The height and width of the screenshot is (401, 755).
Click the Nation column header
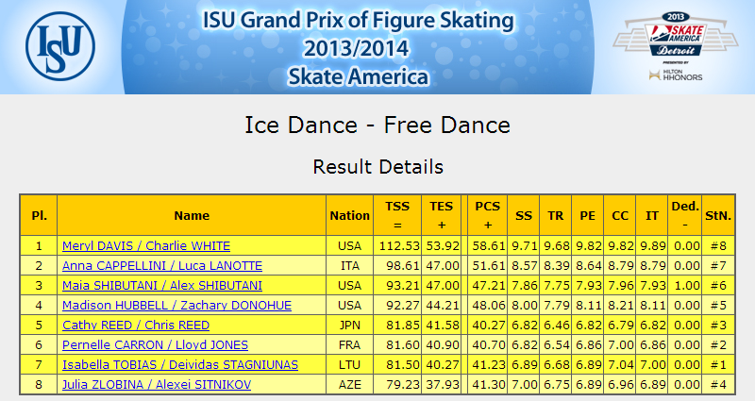pyautogui.click(x=349, y=215)
